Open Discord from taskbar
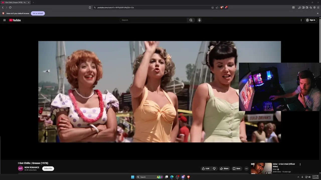Screen dimensions: 321x180 [x=183, y=177]
